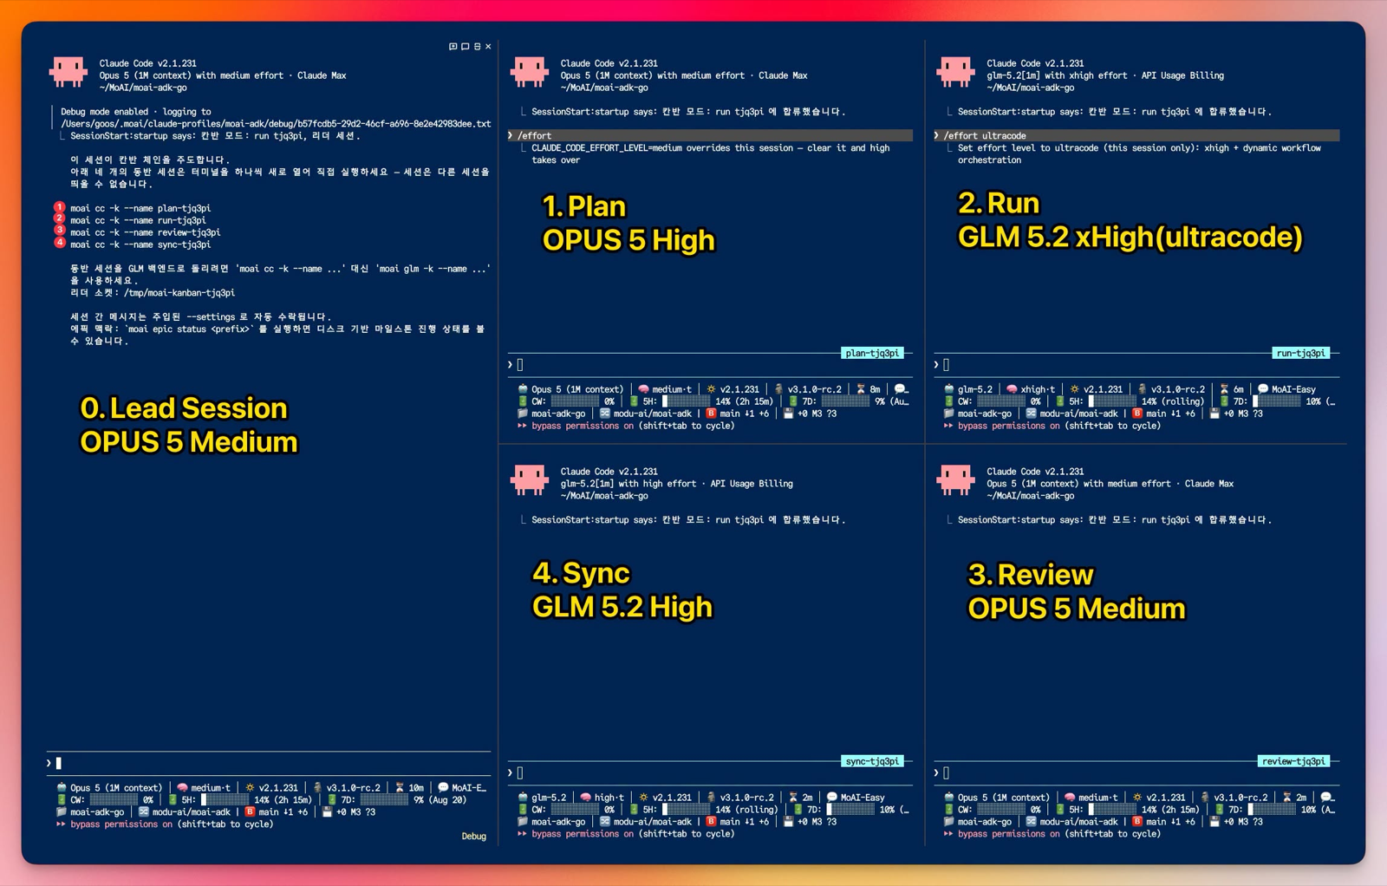The image size is (1387, 886).
Task: Click the line 'moai cc -k --name sync-tjq3pi'
Action: click(x=140, y=244)
